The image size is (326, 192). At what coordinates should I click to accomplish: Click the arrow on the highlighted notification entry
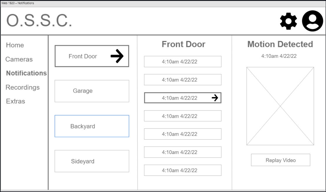click(x=215, y=98)
